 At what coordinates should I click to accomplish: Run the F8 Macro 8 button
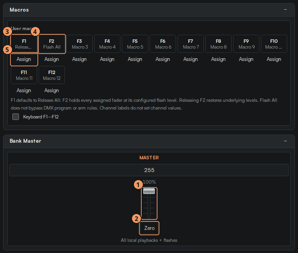pyautogui.click(x=218, y=44)
